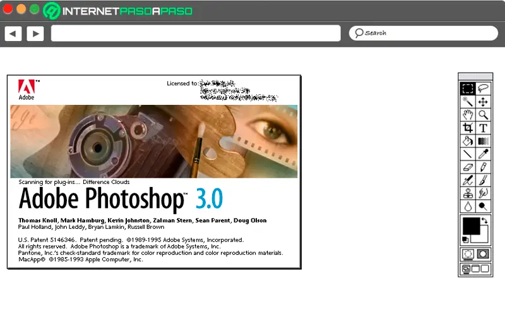505x316 pixels.
Task: Select the Dodge tool
Action: click(x=483, y=206)
